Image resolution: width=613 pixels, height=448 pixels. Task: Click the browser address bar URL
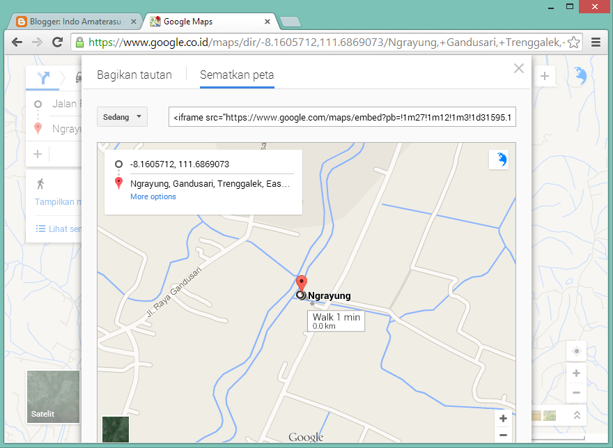point(327,43)
